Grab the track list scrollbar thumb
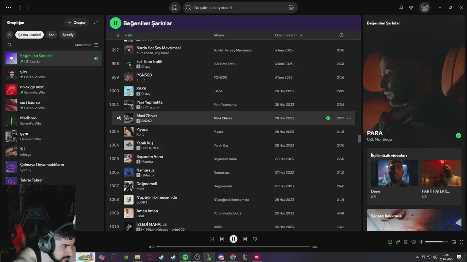This screenshot has height=262, width=467. coord(359,139)
